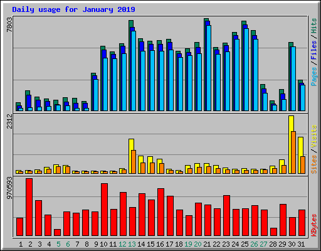The width and height of the screenshot is (321, 251).
Task: Click the day 25 cyan pages bar
Action: point(246,70)
